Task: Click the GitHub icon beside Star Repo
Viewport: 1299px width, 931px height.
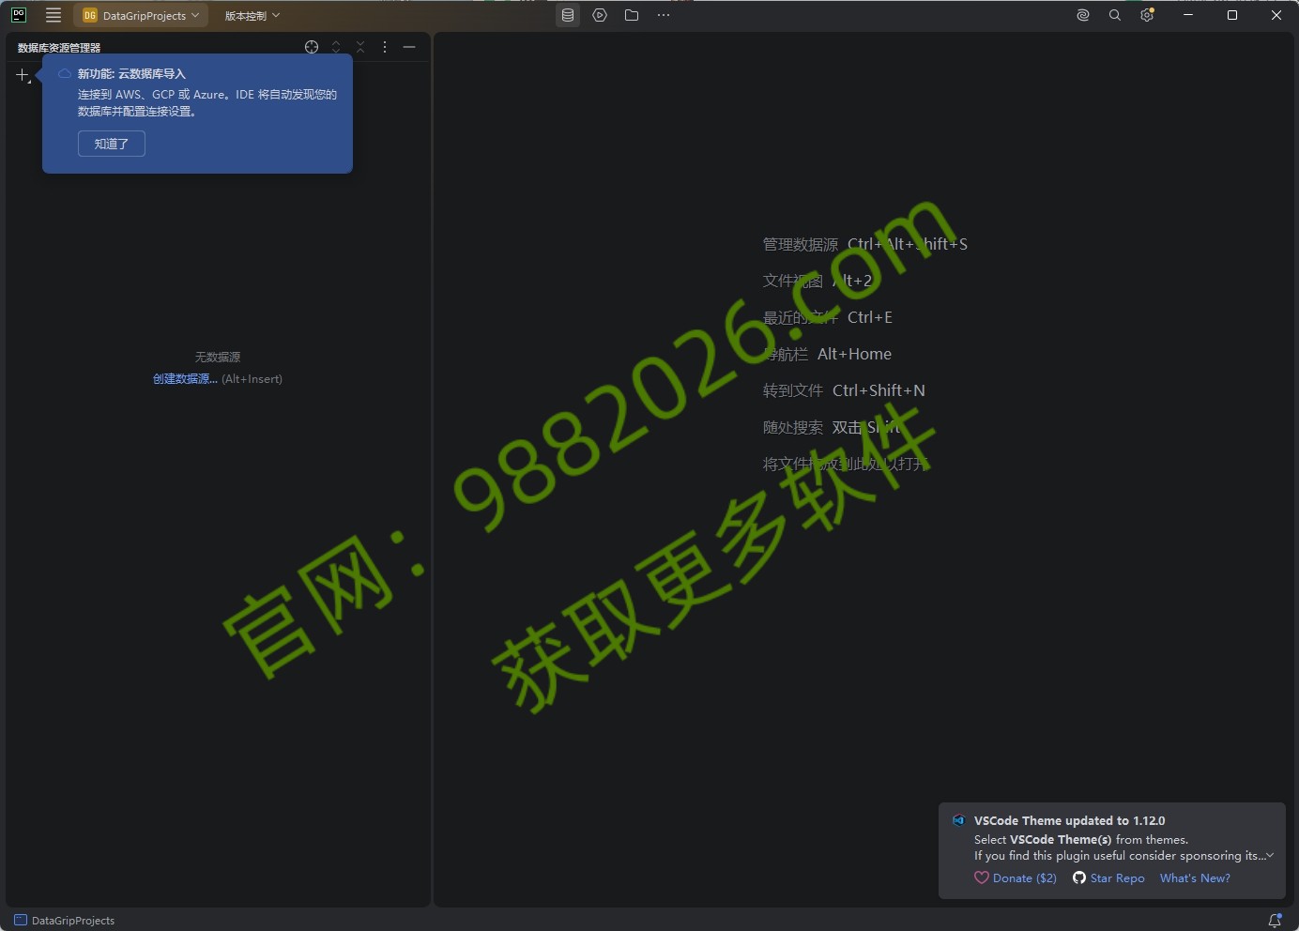Action: click(1079, 878)
